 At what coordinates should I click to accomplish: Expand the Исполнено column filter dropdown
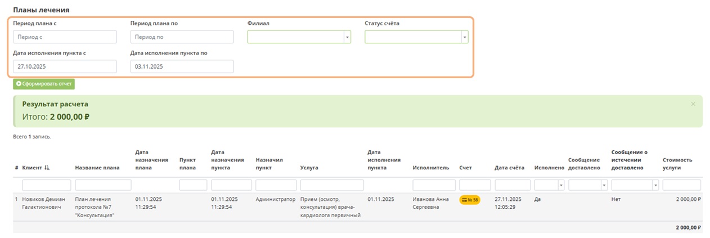549,185
